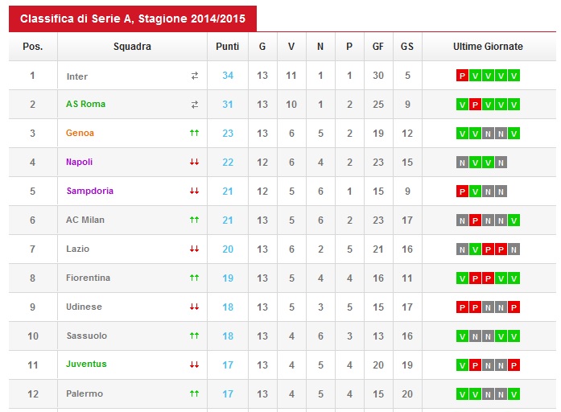Click the Ultime Giornate column header
561x412 pixels.
coord(488,47)
